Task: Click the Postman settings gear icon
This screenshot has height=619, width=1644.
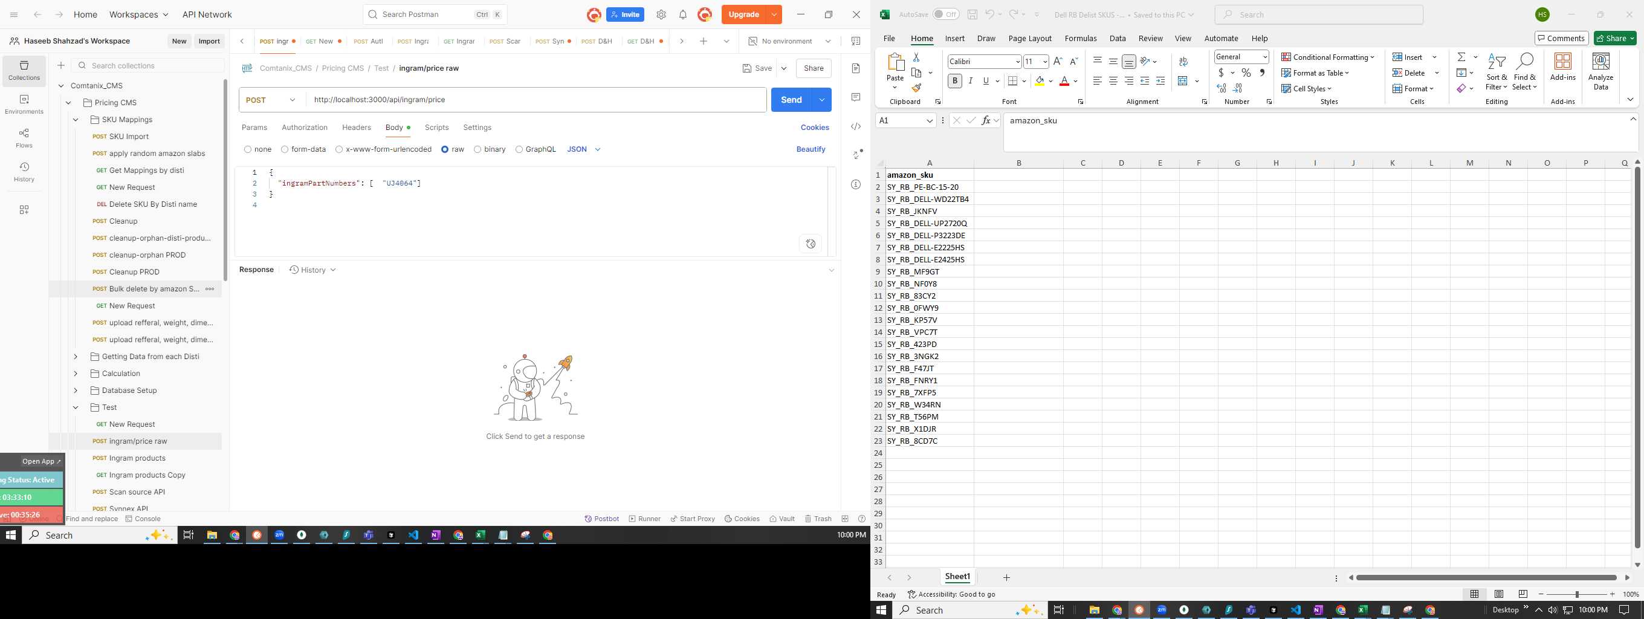Action: pyautogui.click(x=661, y=15)
